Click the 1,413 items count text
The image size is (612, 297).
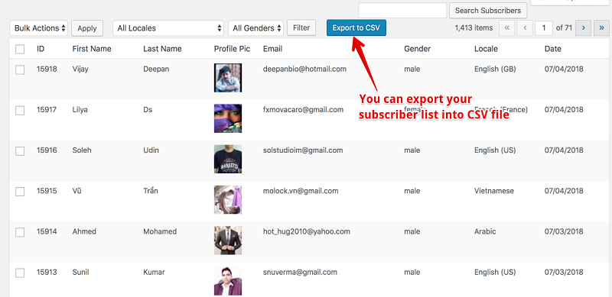tap(474, 28)
